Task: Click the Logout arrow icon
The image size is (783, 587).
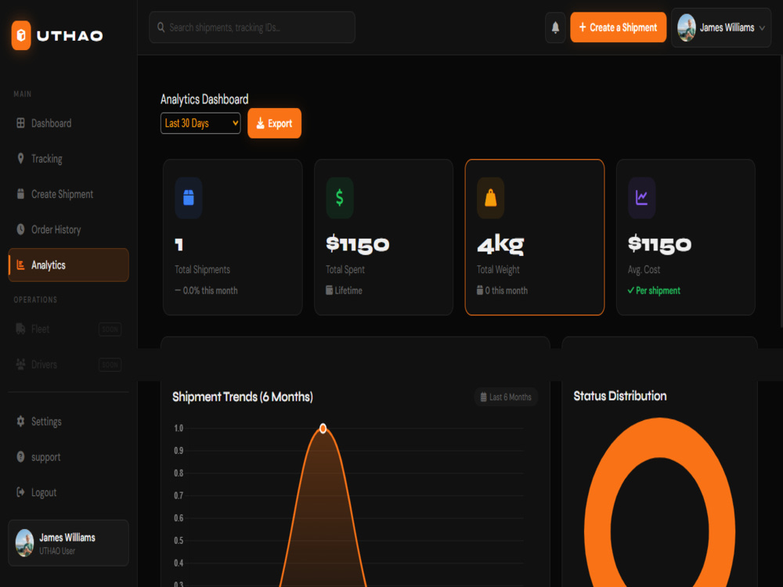Action: 20,492
